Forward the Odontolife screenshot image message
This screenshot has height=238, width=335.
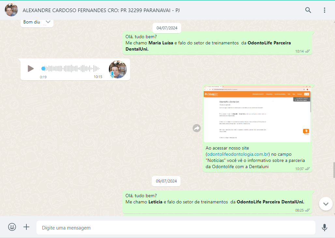(x=197, y=128)
